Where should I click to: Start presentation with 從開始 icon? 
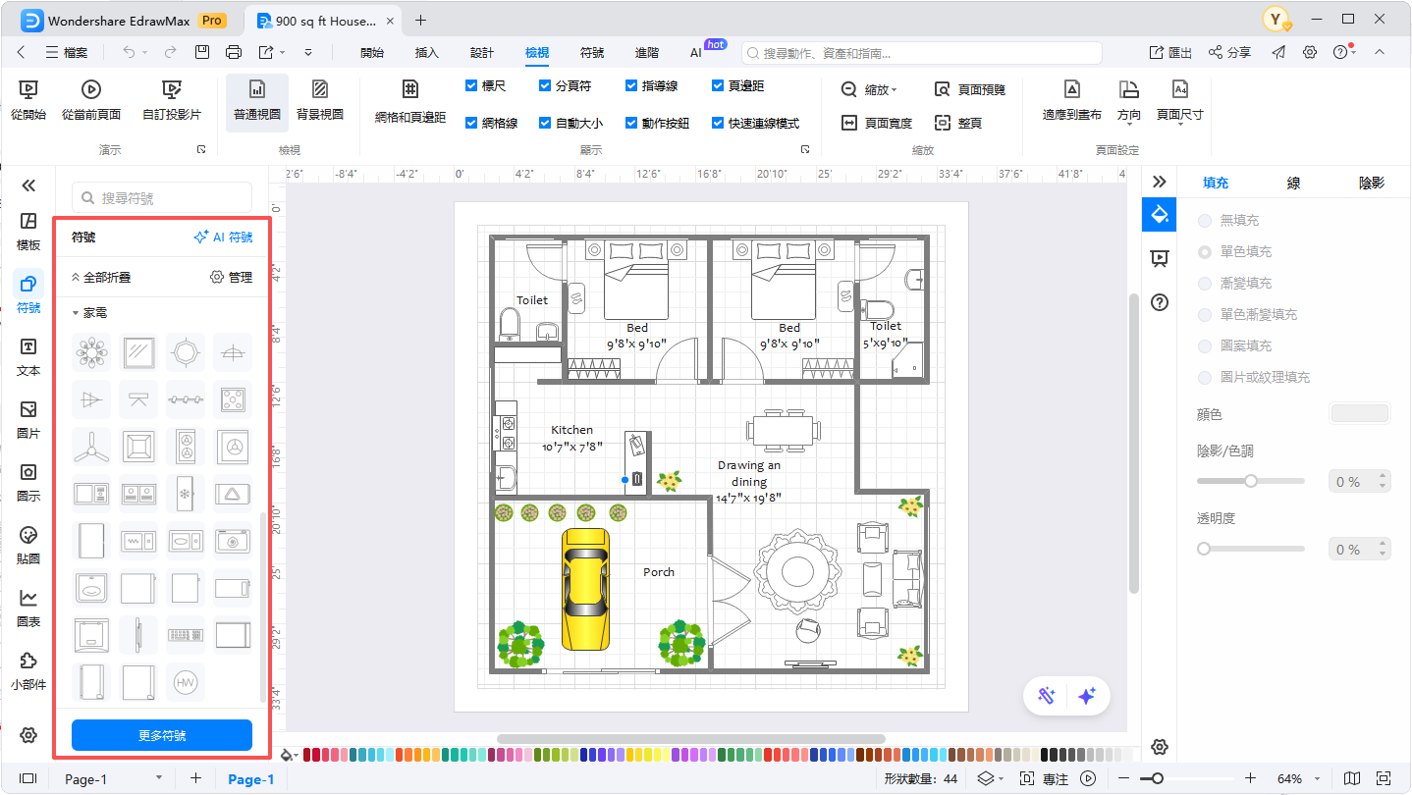pos(28,90)
